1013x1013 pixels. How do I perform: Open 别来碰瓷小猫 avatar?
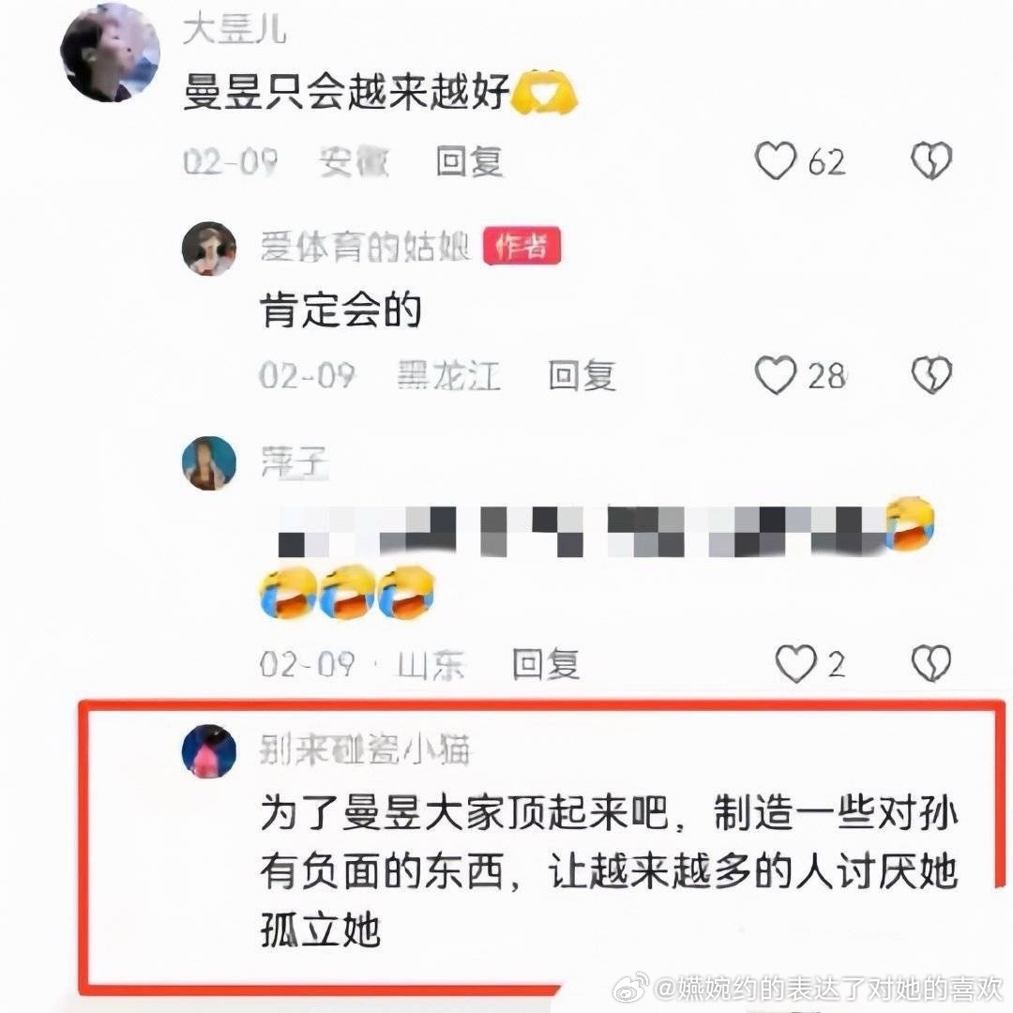click(208, 751)
